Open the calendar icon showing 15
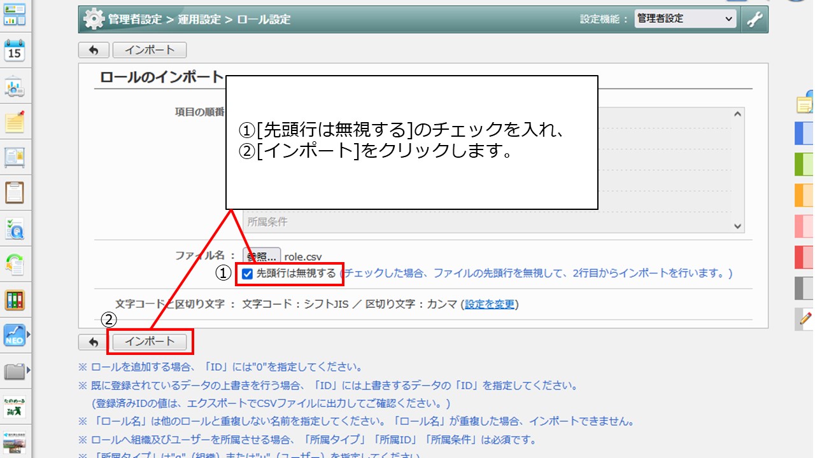 [x=15, y=50]
